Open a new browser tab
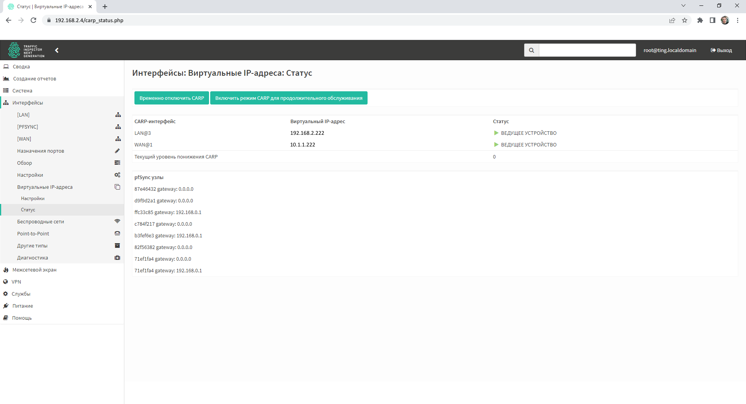Screen dimensions: 746x404 [x=105, y=7]
